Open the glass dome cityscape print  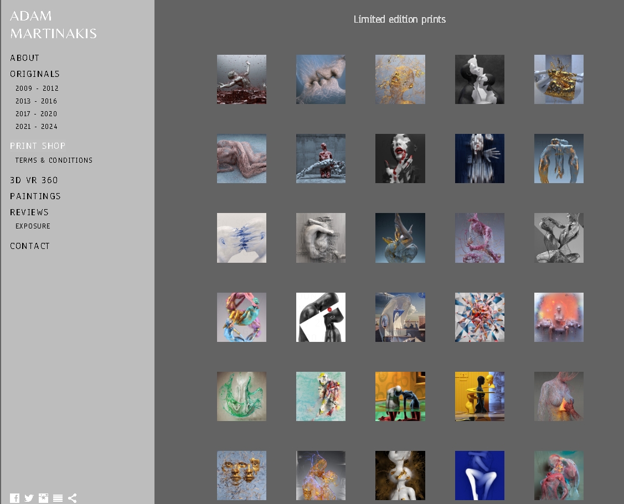[400, 318]
